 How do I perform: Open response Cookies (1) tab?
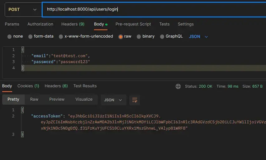(x=28, y=86)
